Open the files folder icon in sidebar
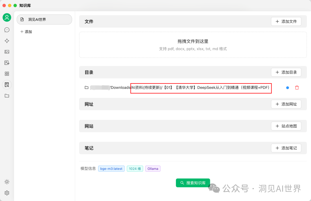This screenshot has height=201, width=311. click(7, 96)
